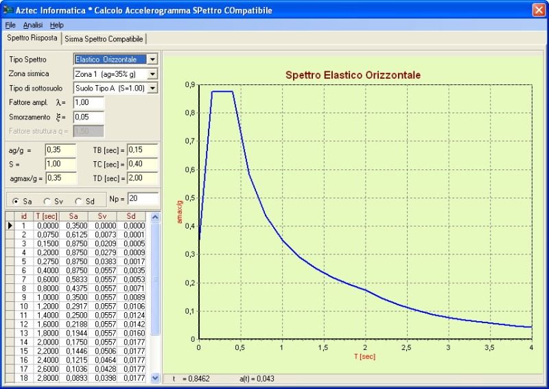
Task: Open the Analisi menu
Action: [33, 25]
